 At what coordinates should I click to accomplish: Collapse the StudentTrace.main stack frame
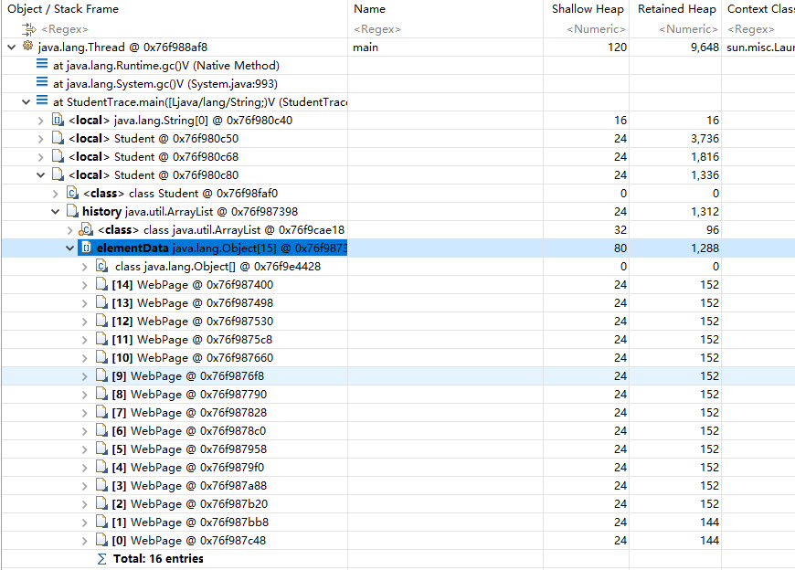pos(26,101)
